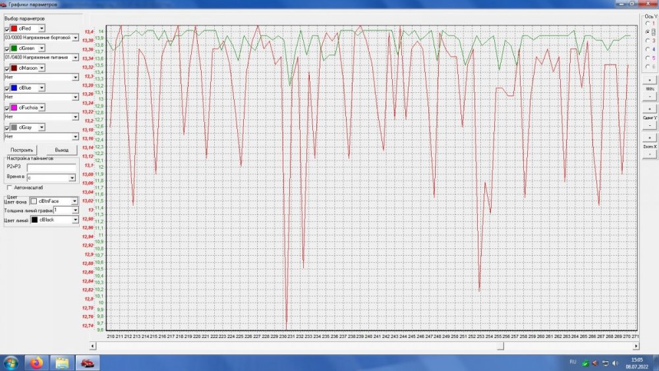The height and width of the screenshot is (371, 659).
Task: Click the fuchsia color swatch of clFuchsia
Action: [14, 107]
